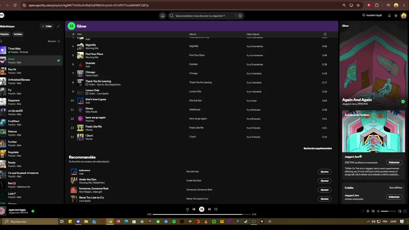Search within the library using the magnifier icon
Image resolution: width=409 pixels, height=230 pixels.
pos(1,41)
